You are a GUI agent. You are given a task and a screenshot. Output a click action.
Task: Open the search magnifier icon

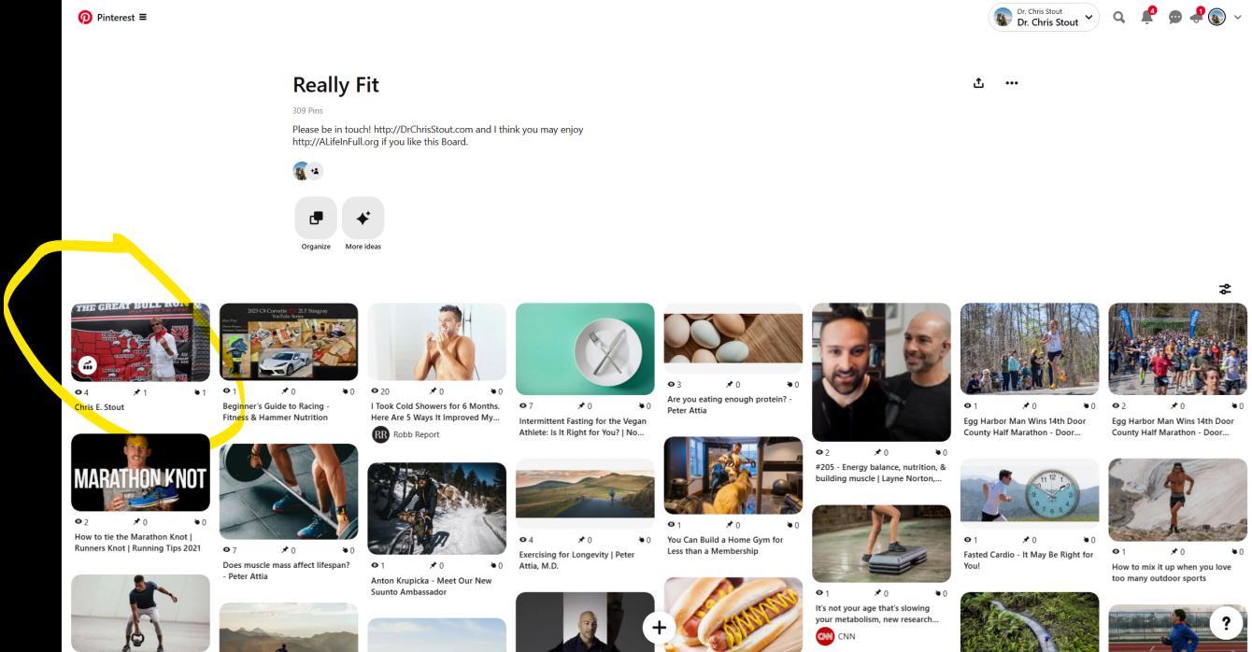click(x=1118, y=17)
